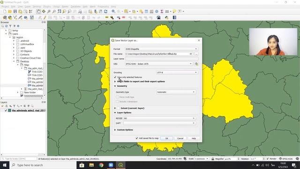300x169 pixels.
Task: Uncheck Add saved file to map
Action: (137, 138)
